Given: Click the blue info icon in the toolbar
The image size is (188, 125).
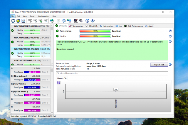Looking at the screenshot, I should pos(93,21).
